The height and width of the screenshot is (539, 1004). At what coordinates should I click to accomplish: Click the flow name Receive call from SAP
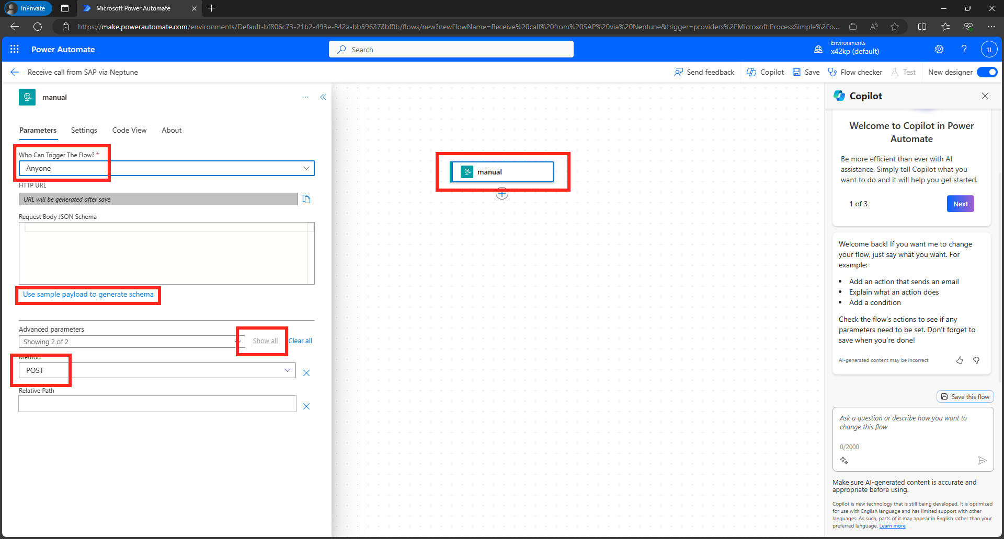(x=83, y=72)
